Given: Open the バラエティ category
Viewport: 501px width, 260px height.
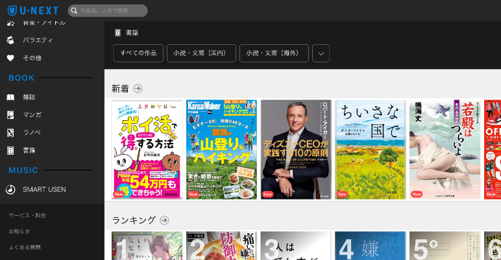Looking at the screenshot, I should [38, 40].
